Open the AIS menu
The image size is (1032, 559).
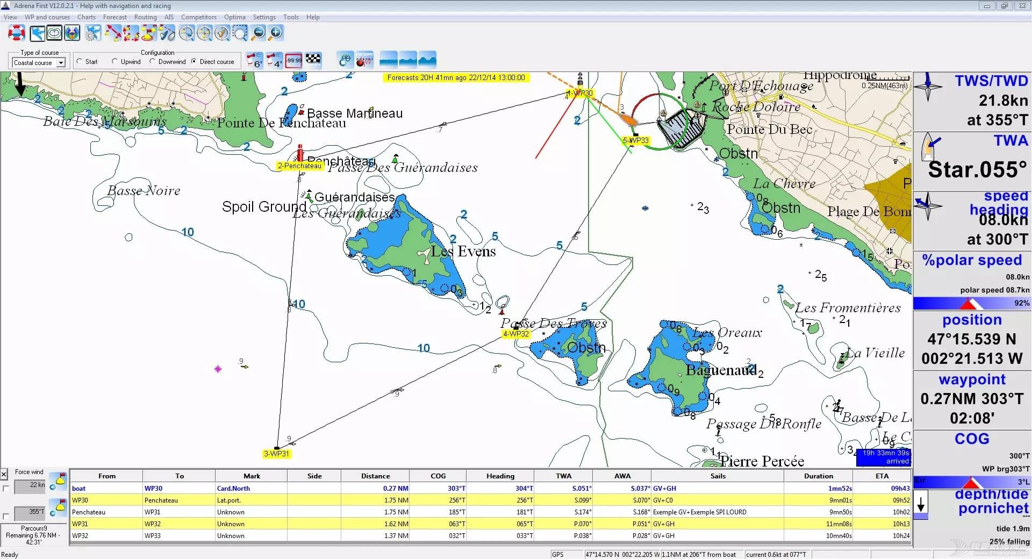(x=169, y=17)
